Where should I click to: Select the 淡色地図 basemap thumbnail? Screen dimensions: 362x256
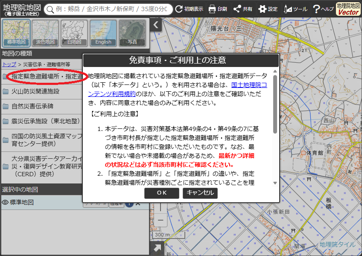click(45, 33)
